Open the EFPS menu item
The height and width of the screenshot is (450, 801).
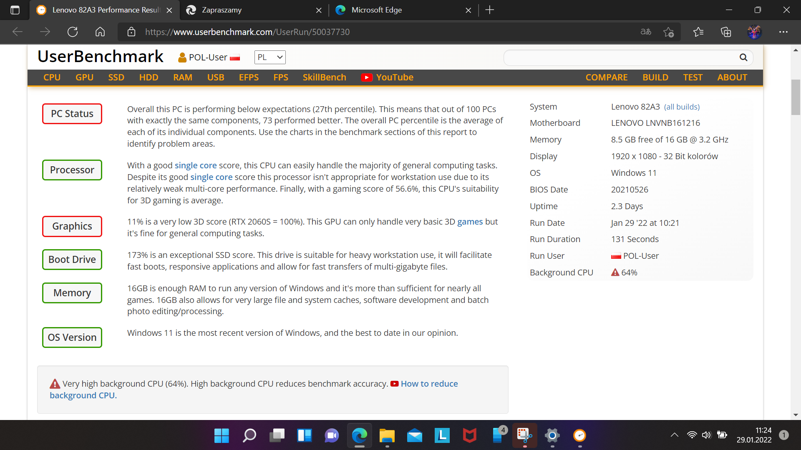(x=249, y=77)
